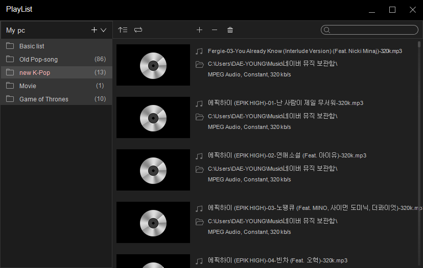The height and width of the screenshot is (268, 423).
Task: Maximize the PlayList window
Action: (x=392, y=10)
